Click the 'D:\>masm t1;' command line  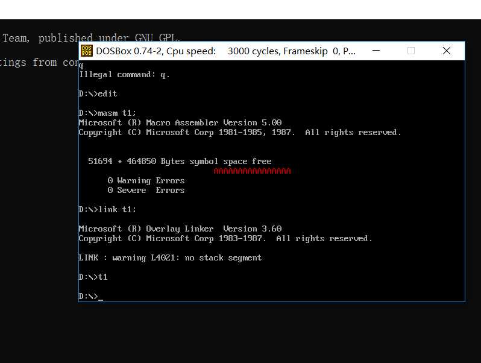[x=107, y=113]
